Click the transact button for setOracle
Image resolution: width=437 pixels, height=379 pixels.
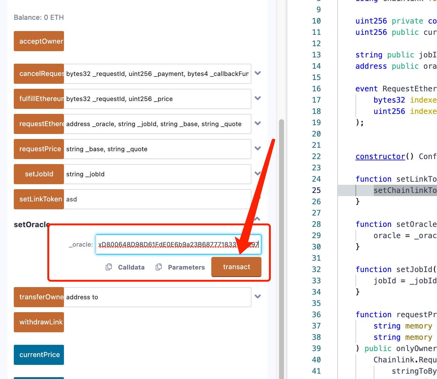point(236,267)
